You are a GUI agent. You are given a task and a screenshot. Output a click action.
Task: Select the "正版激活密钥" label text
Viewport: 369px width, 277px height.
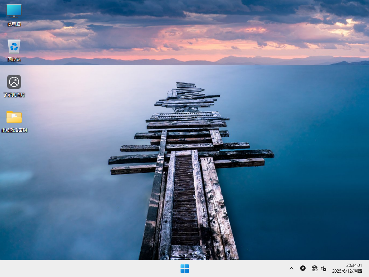[x=14, y=129]
